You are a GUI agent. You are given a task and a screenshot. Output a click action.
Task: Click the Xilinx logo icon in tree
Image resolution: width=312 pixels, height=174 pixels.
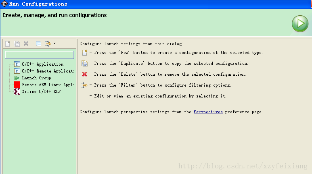[x=17, y=91]
